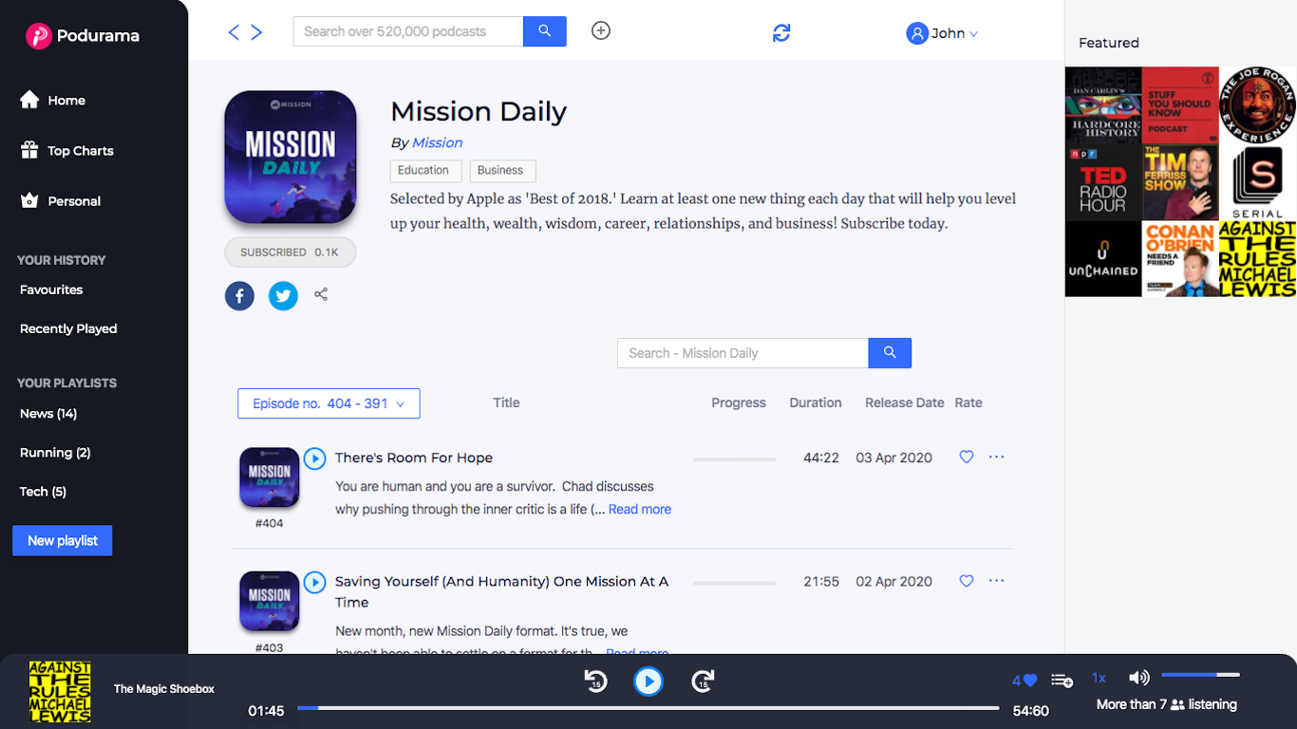Click the generic share icon
This screenshot has width=1297, height=729.
[321, 294]
